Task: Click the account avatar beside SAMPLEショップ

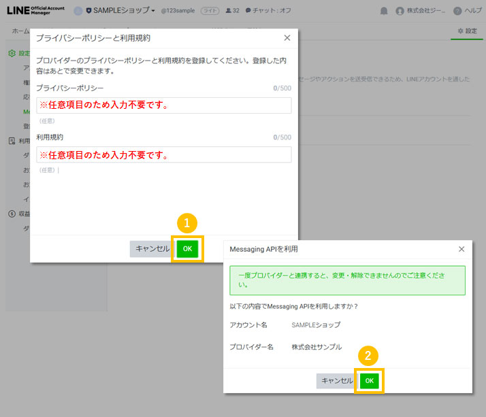Action: click(x=78, y=11)
